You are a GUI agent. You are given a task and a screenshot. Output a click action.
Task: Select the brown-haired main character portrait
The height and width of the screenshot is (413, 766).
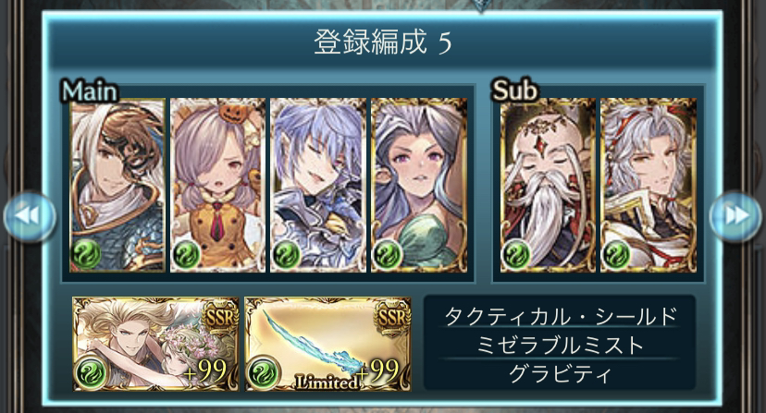click(117, 185)
